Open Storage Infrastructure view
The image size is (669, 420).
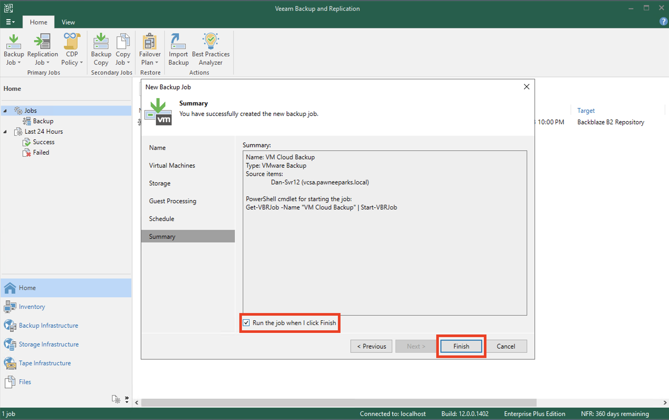(x=66, y=344)
